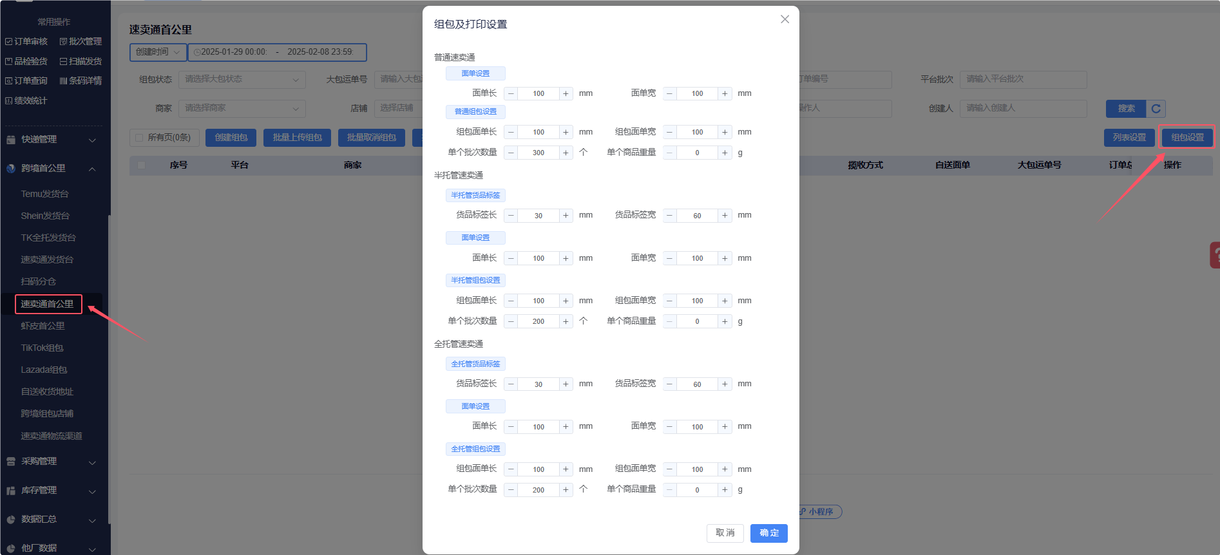This screenshot has width=1220, height=555.
Task: Click the 跨境首公里 globe icon
Action: point(11,169)
